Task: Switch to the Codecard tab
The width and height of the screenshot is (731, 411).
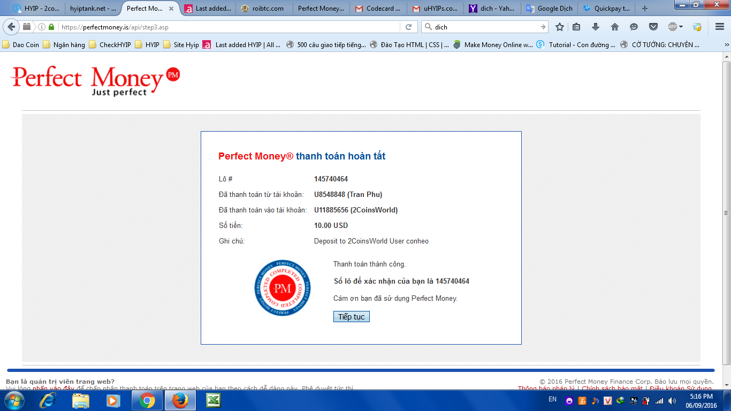Action: click(378, 9)
